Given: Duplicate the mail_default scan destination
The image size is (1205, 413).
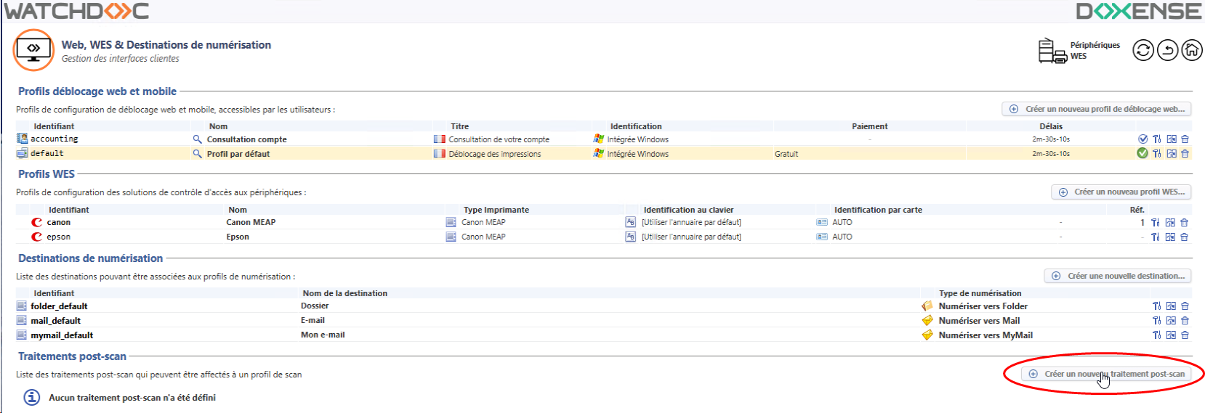Looking at the screenshot, I should (x=1171, y=321).
